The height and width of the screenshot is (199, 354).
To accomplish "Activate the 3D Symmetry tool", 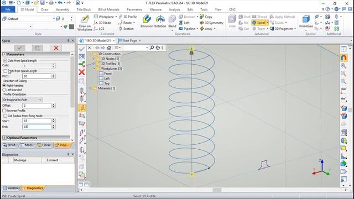I will tap(211, 23).
